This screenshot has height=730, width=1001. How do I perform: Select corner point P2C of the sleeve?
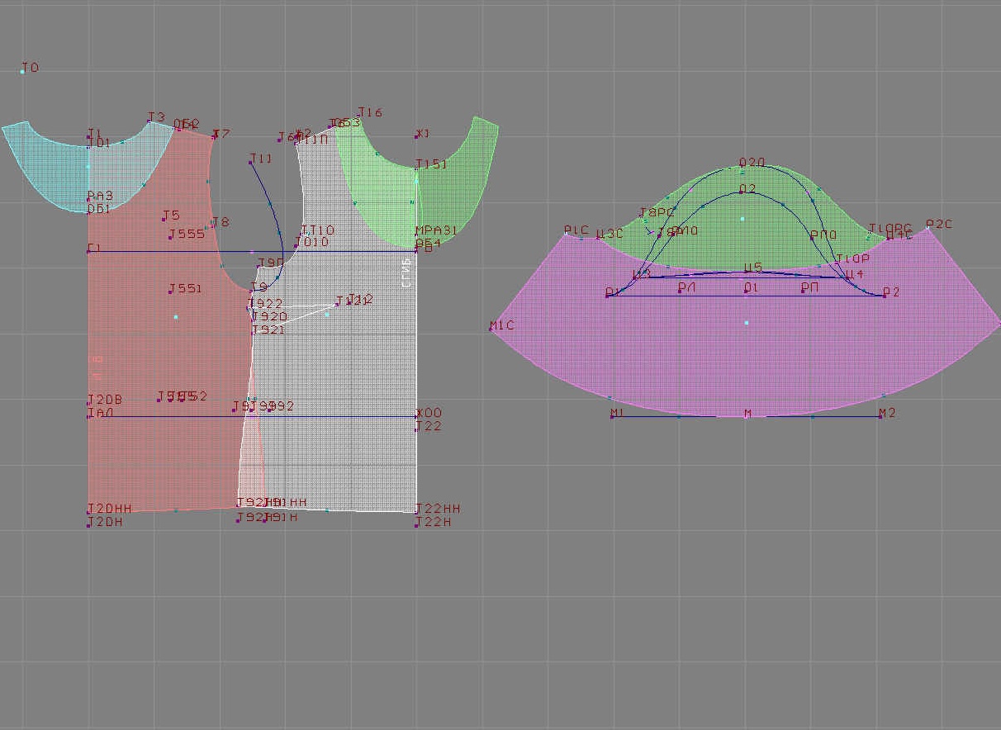coord(927,229)
